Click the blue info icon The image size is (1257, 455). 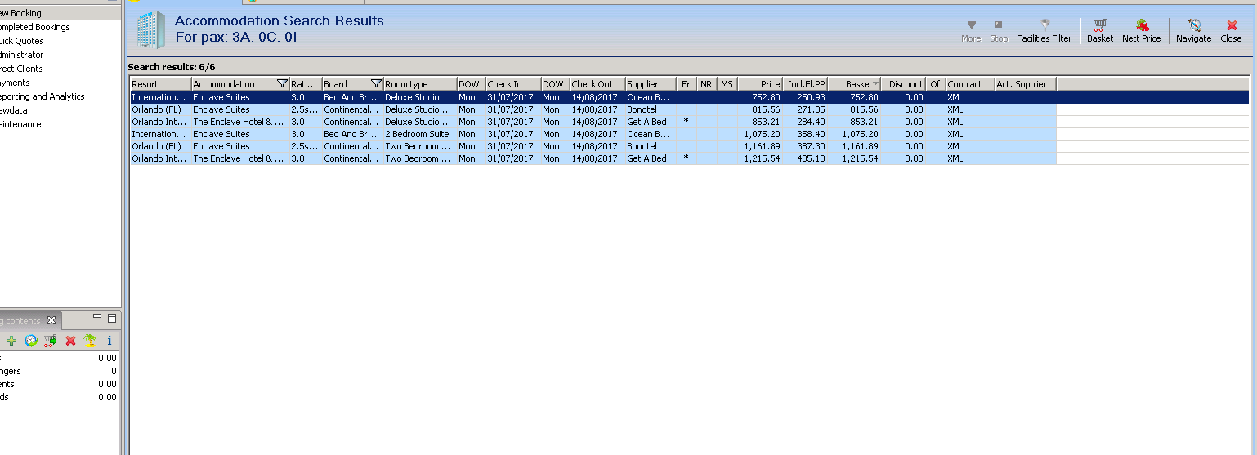(110, 341)
